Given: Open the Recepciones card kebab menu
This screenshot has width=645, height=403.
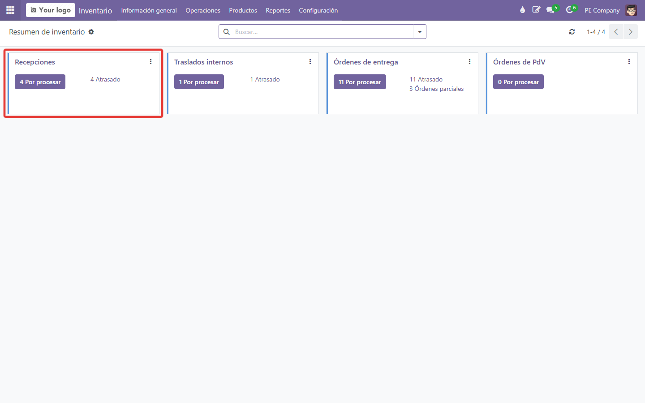Looking at the screenshot, I should (x=150, y=62).
